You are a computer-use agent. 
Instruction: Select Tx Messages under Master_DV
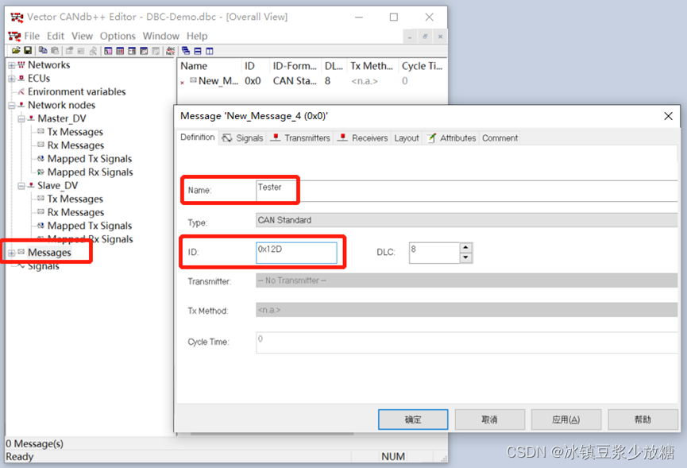click(x=75, y=133)
